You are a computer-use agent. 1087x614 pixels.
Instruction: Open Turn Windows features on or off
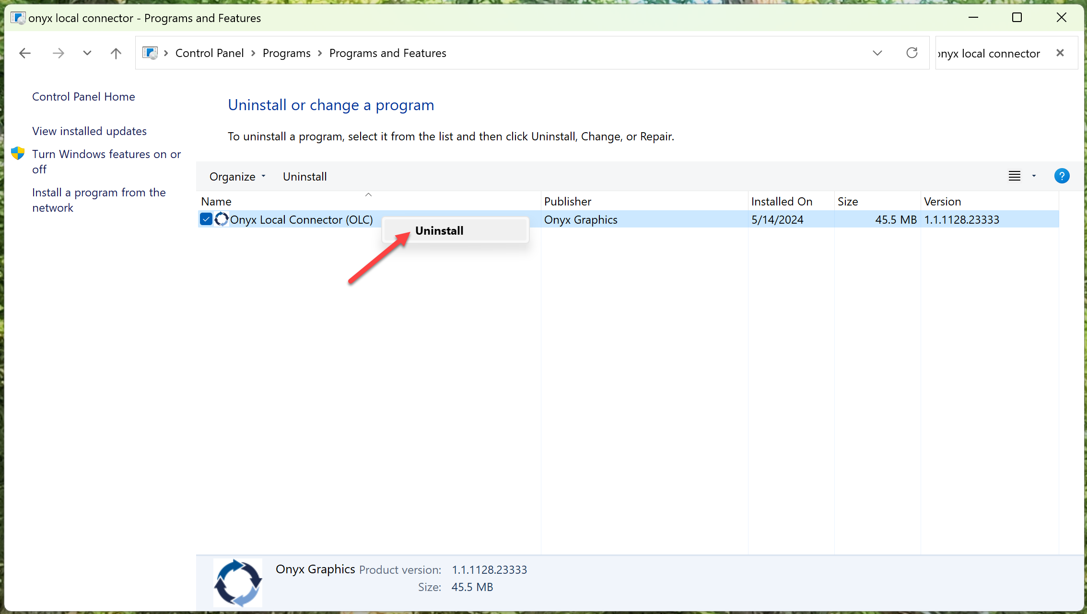pos(106,162)
